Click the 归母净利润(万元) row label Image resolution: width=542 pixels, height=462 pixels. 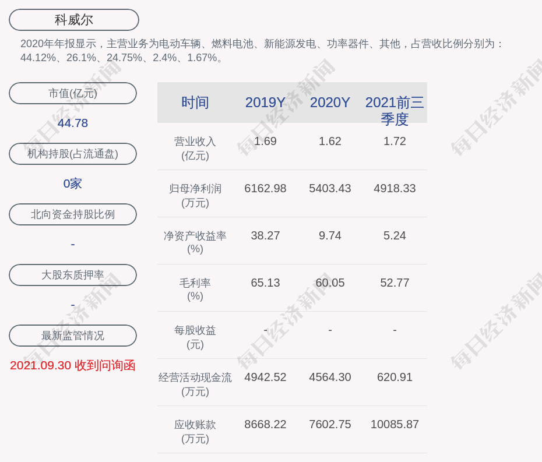[x=195, y=196]
